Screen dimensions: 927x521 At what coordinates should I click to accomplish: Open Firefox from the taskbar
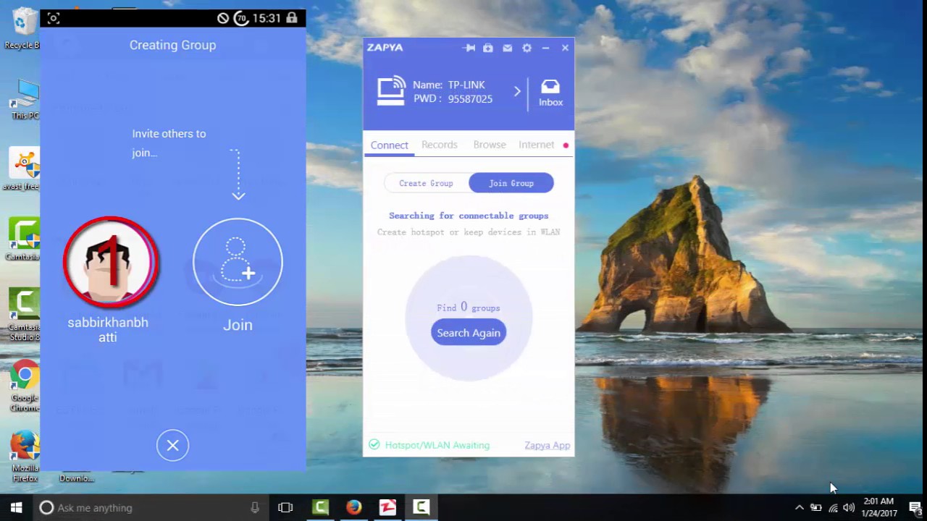tap(354, 508)
